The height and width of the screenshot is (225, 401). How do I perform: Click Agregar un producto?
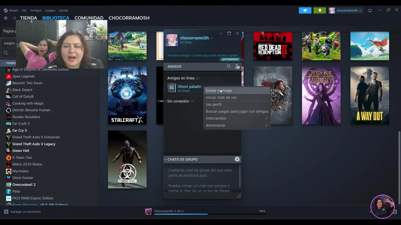click(25, 212)
